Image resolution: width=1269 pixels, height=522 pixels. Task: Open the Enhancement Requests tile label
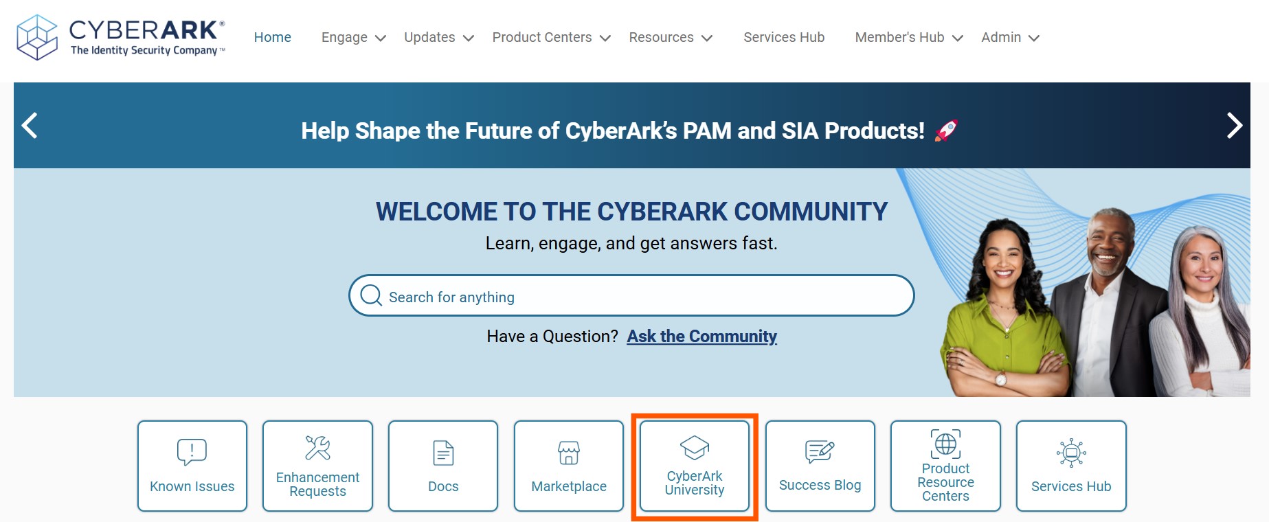click(x=317, y=484)
